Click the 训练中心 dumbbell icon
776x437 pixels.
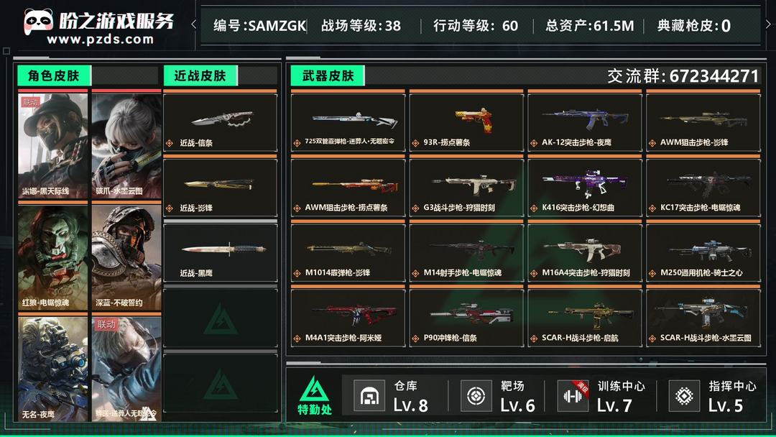pos(573,396)
